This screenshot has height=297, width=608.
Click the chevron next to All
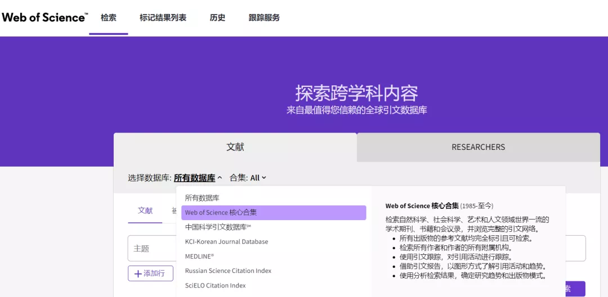pyautogui.click(x=264, y=178)
